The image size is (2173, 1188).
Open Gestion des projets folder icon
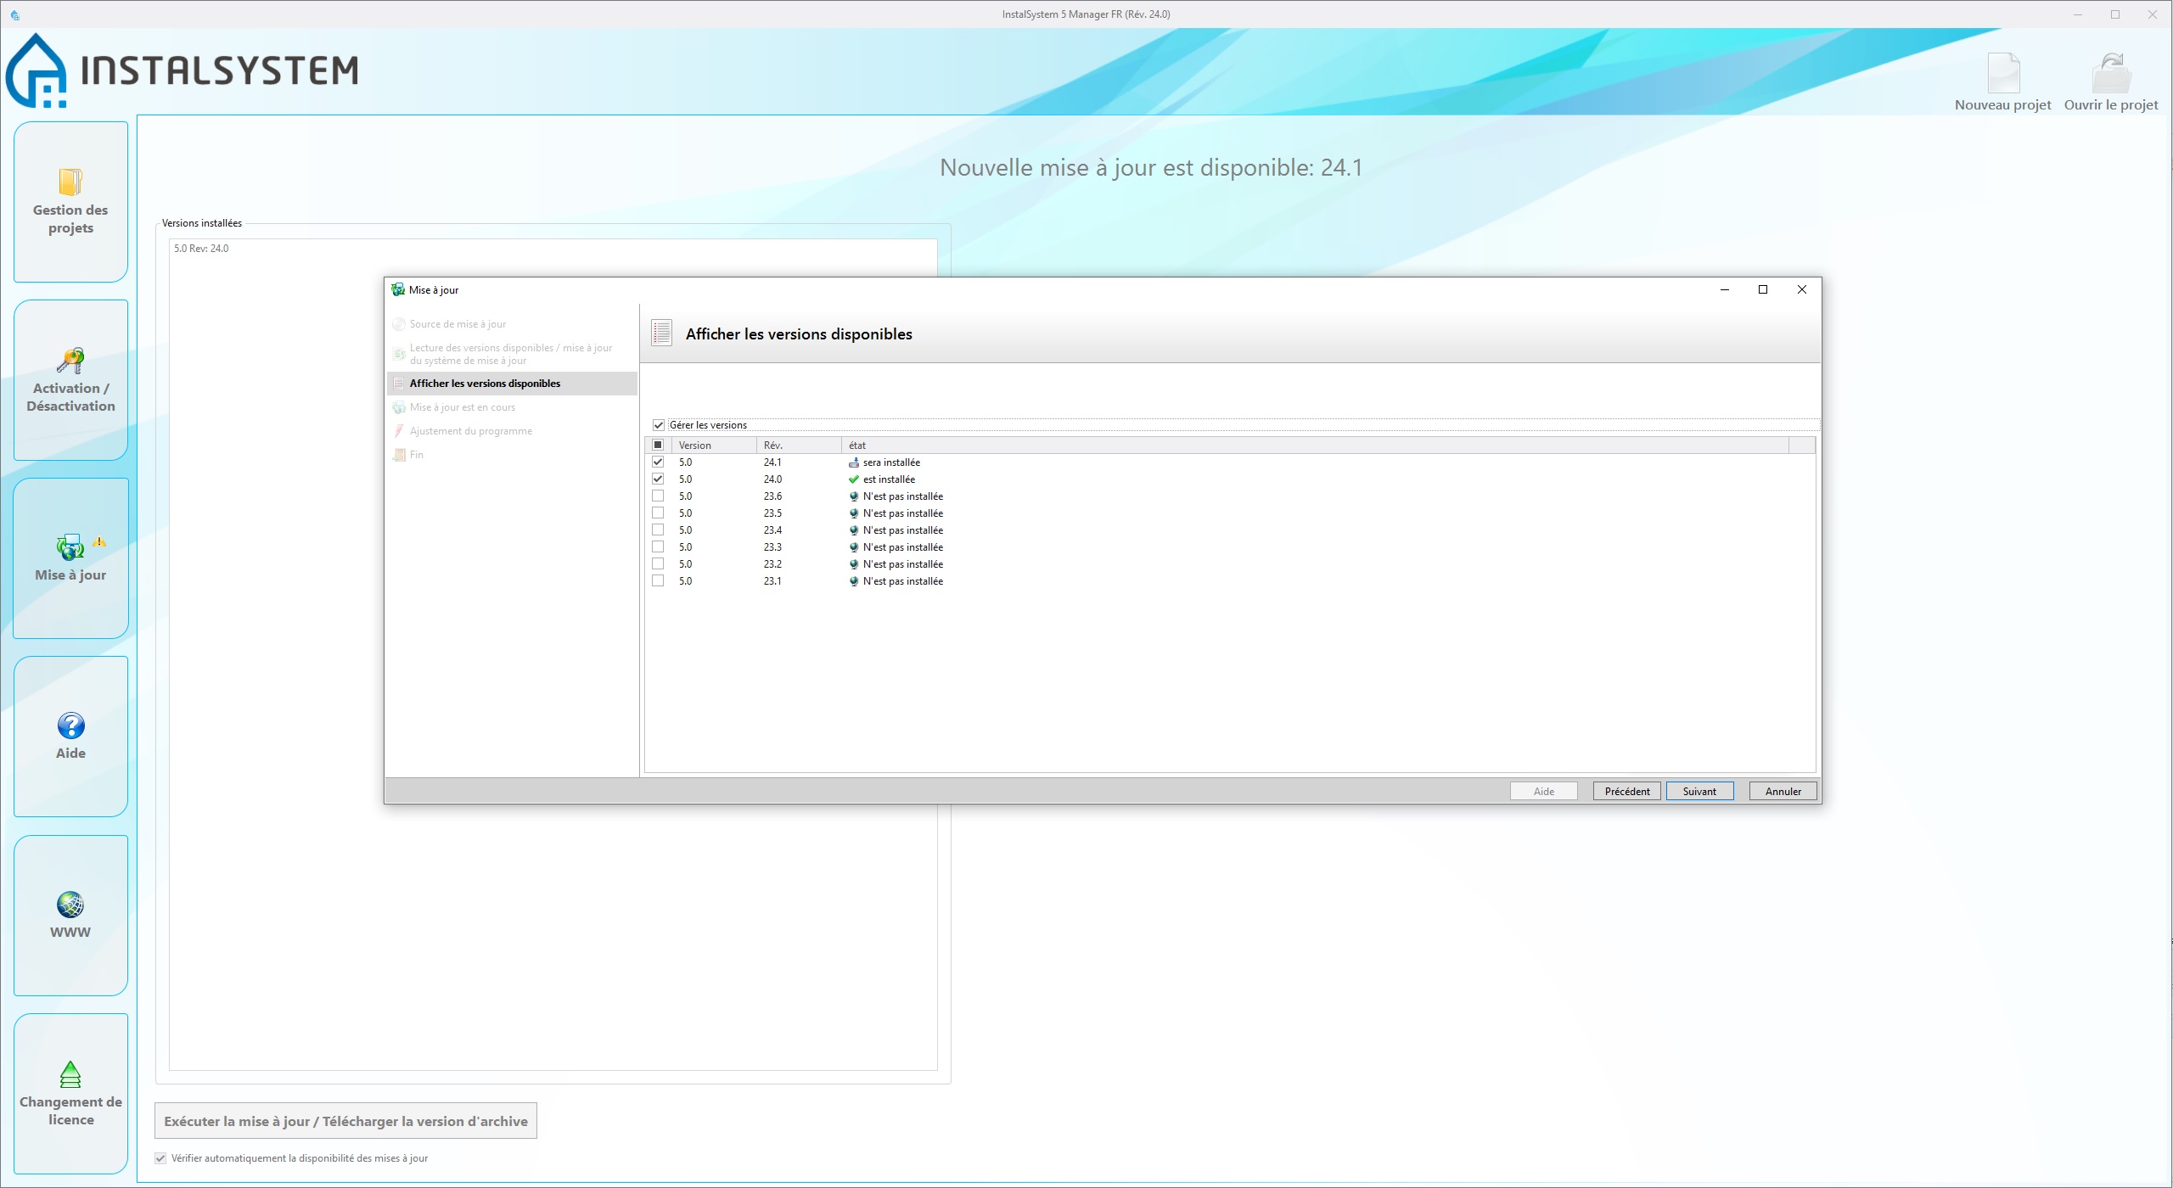pyautogui.click(x=70, y=182)
